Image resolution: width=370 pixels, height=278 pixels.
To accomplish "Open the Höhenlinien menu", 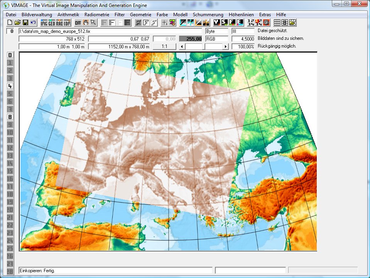I will [242, 14].
